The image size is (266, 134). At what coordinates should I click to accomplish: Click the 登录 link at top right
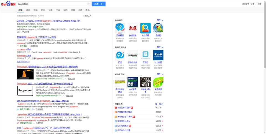[x=260, y=4]
